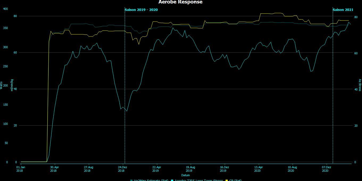
Task: Click the 16.Dez 2019 date label
Action: pyautogui.click(x=224, y=169)
